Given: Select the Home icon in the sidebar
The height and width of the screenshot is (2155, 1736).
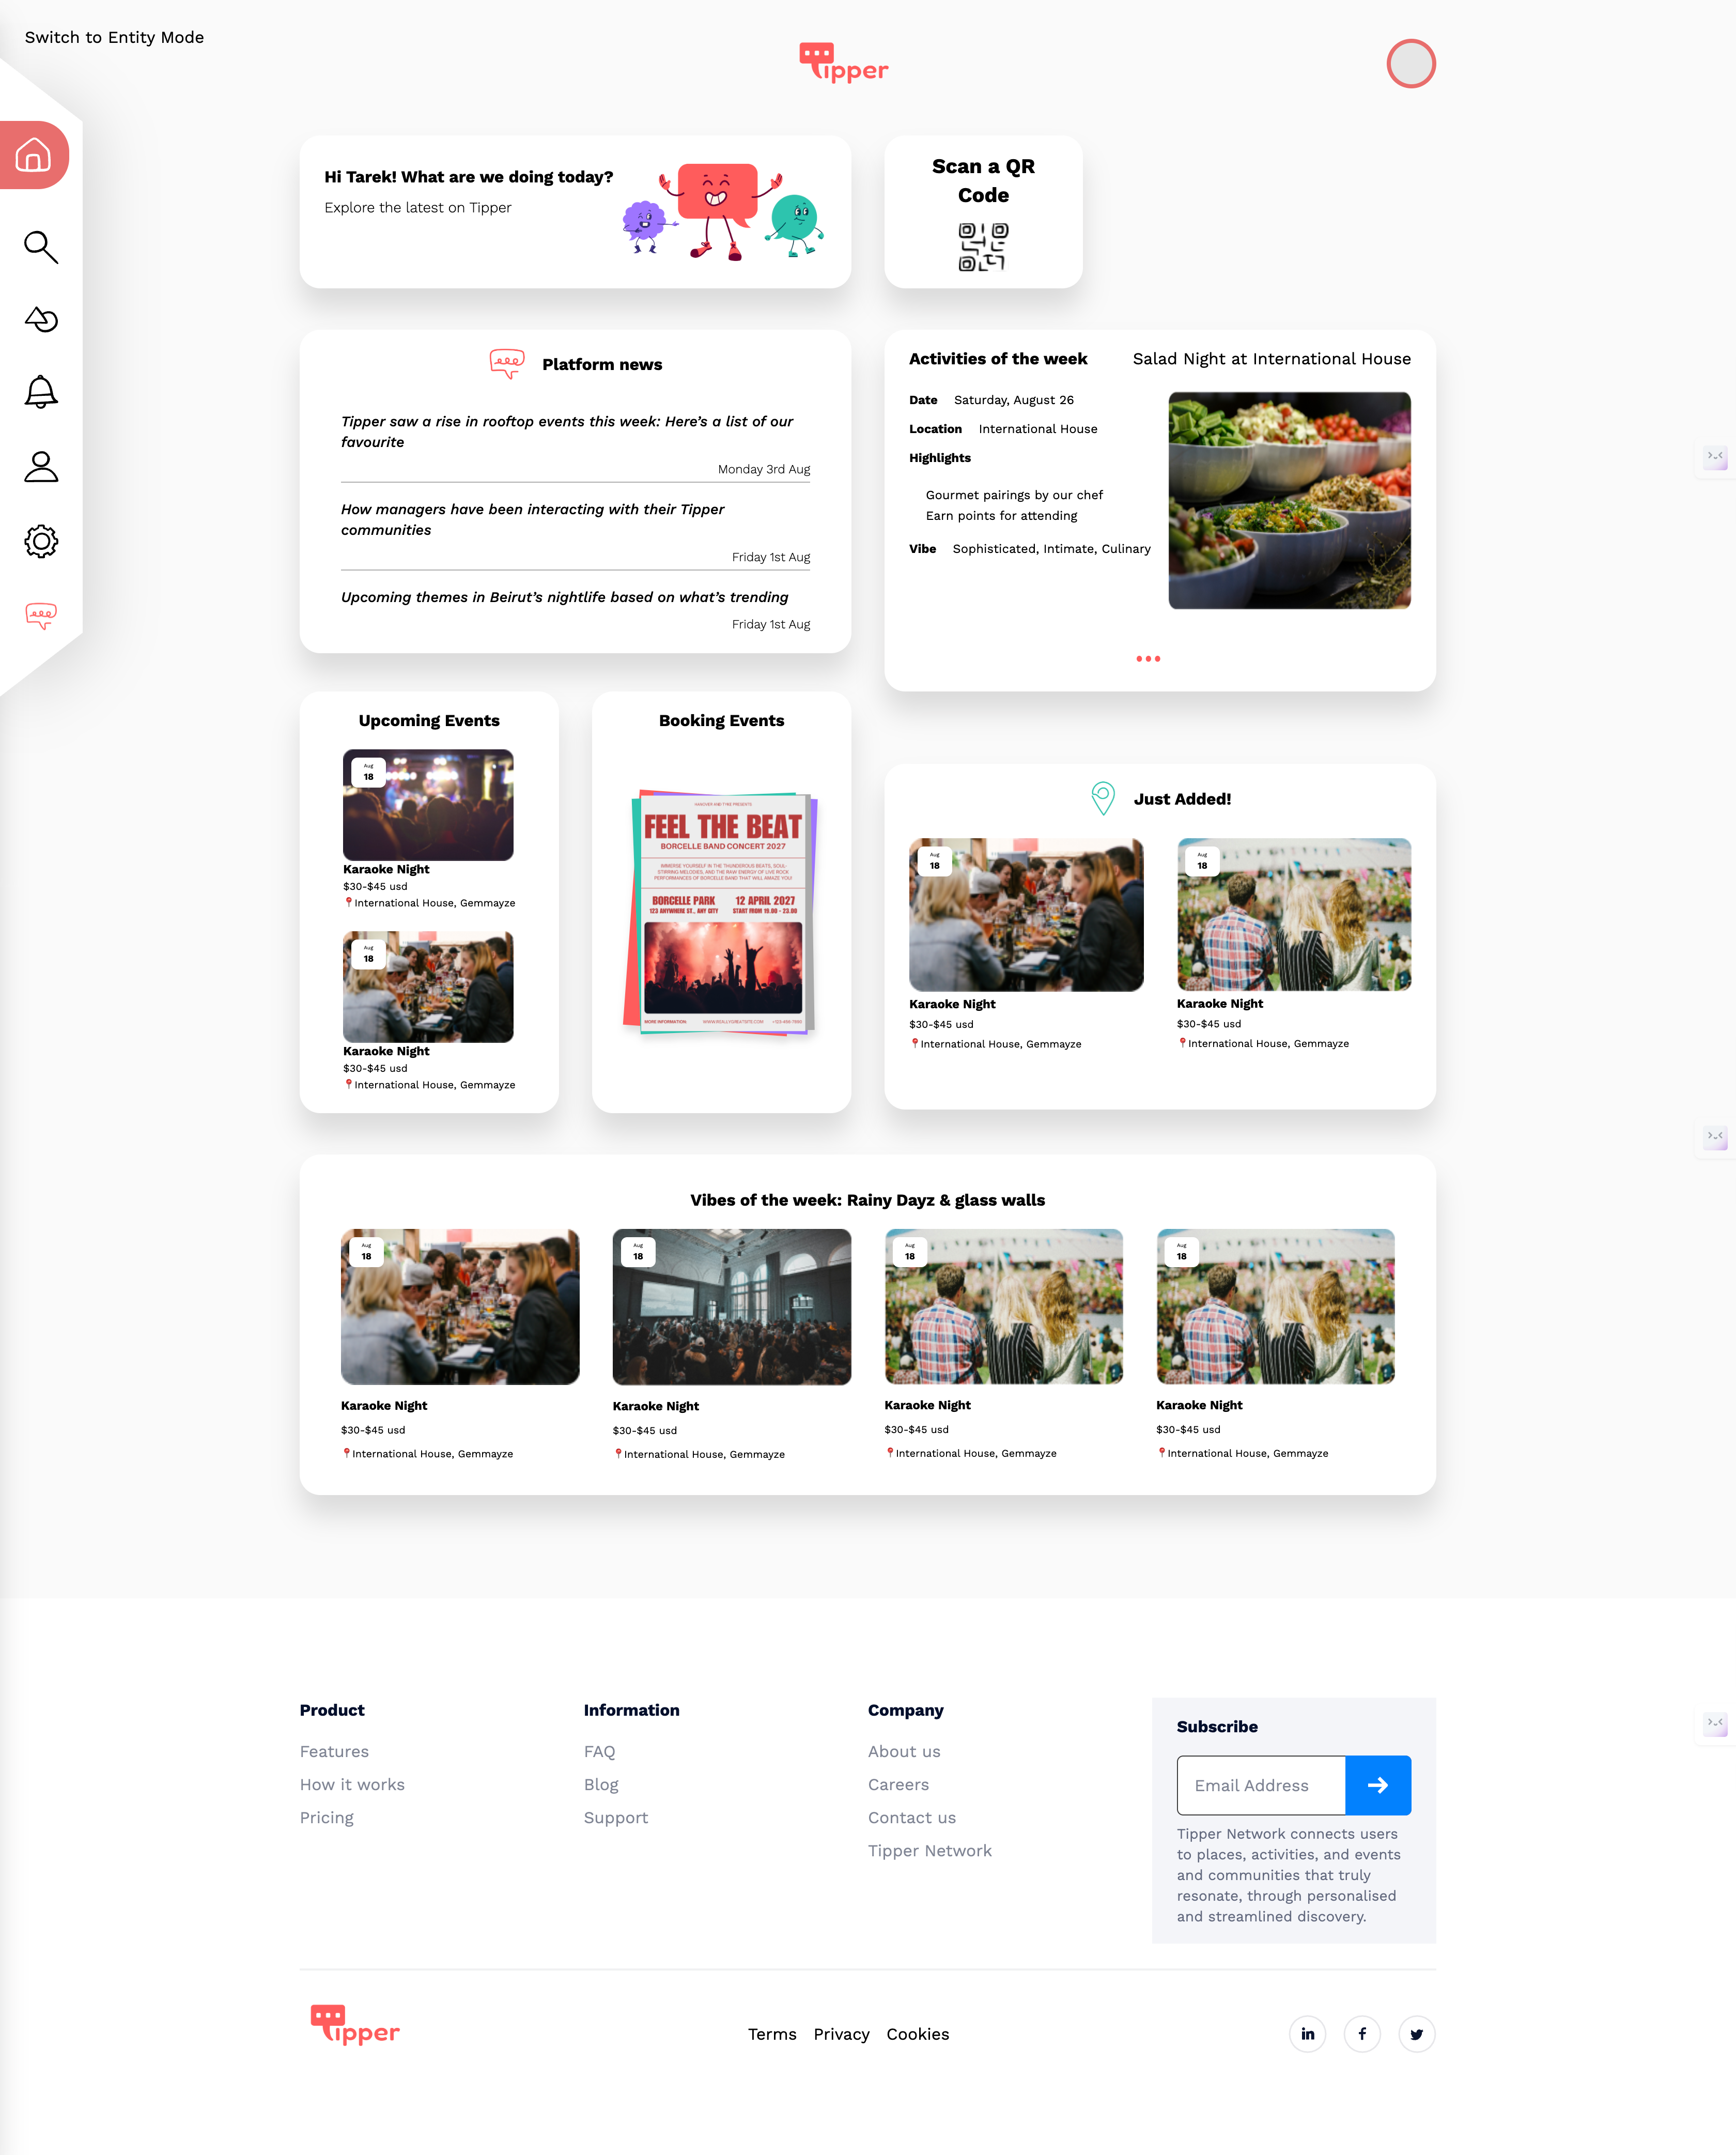Looking at the screenshot, I should pos(33,154).
